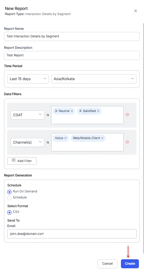This screenshot has width=144, height=274.
Task: Remove the '3: Neutral' CSAT tag
Action: 72,111
